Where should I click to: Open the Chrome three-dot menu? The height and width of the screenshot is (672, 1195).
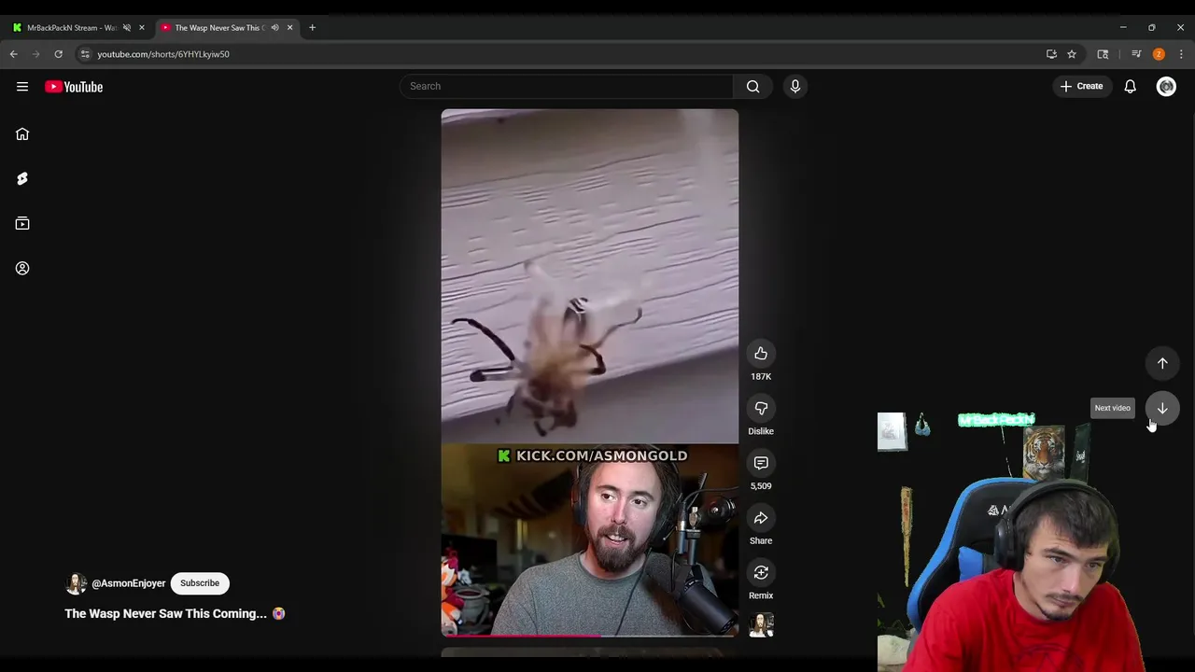1181,54
